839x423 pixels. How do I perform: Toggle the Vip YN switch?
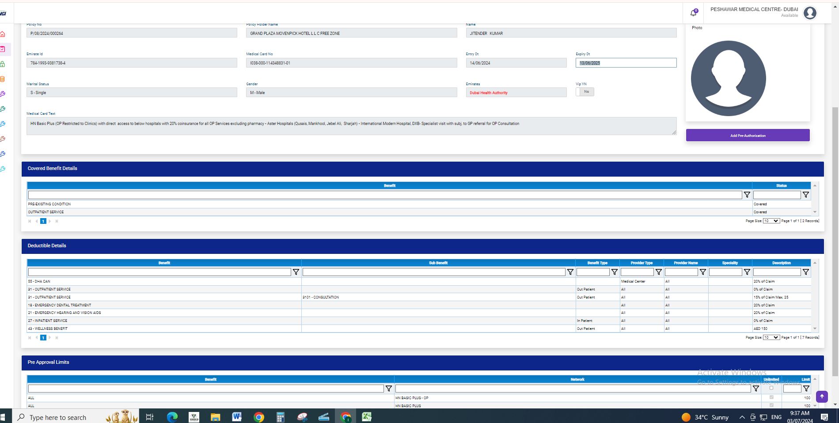pos(585,92)
